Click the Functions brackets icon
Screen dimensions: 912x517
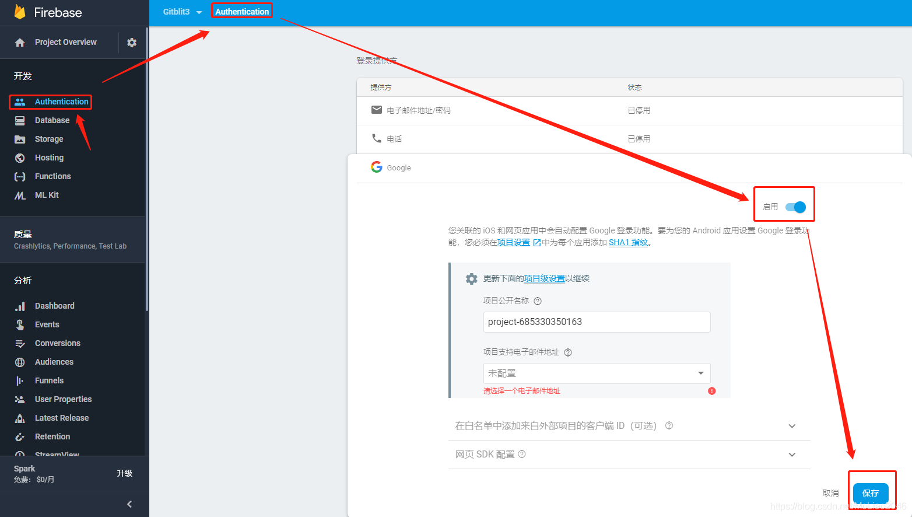tap(20, 176)
